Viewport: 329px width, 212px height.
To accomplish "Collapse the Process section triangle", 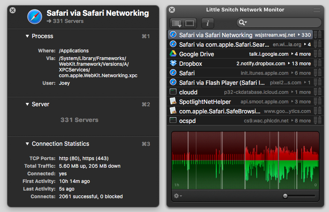I will point(27,36).
